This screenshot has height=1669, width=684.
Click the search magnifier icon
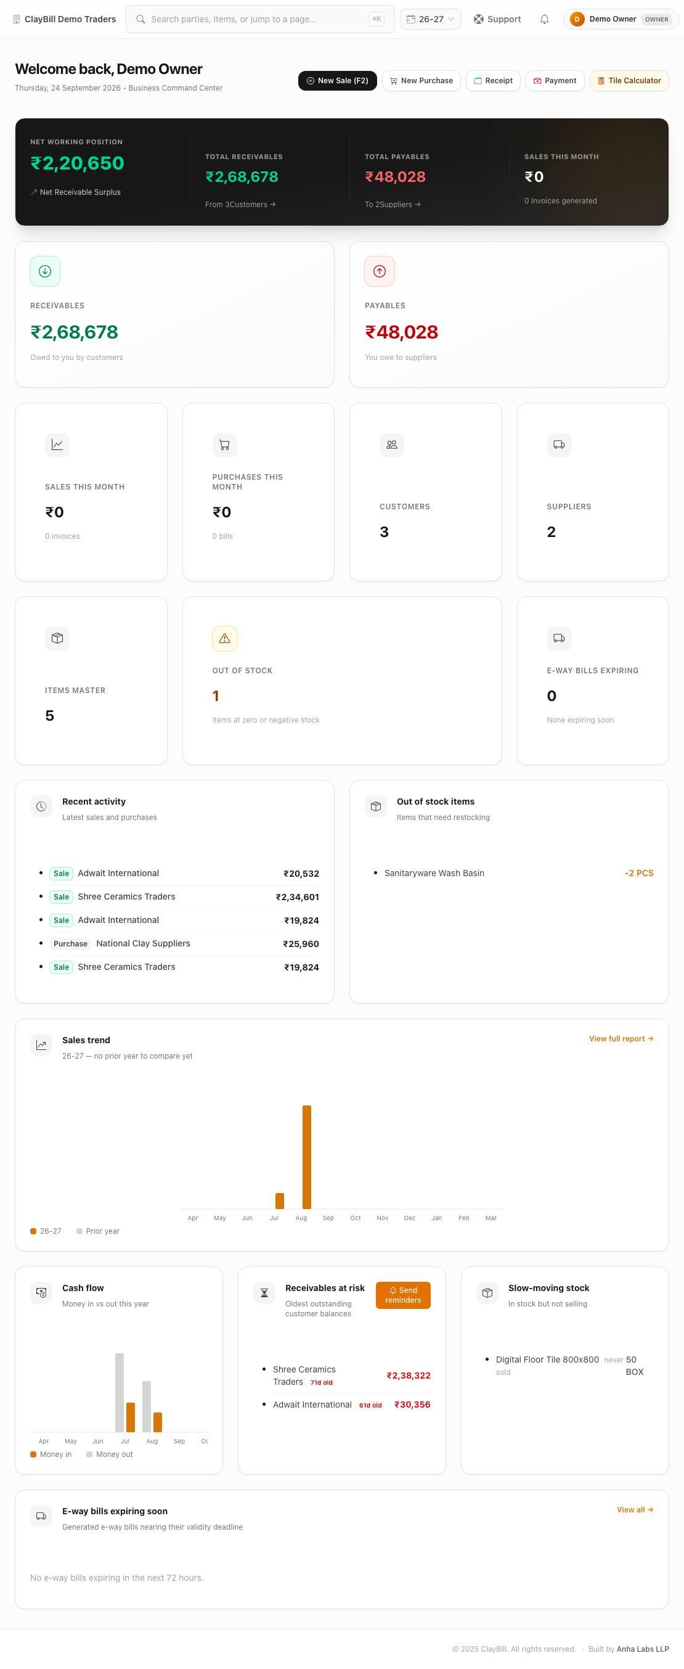(140, 20)
